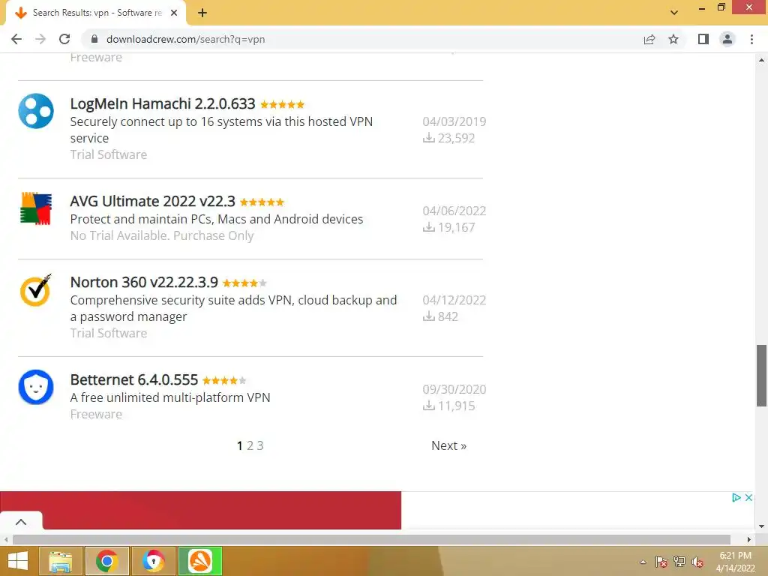
Task: Open File Explorer from the taskbar
Action: click(x=61, y=561)
